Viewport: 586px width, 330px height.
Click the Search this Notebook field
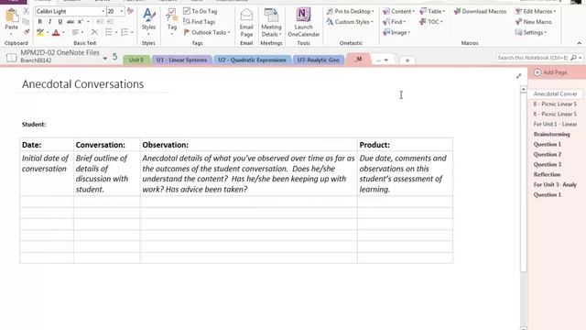[x=533, y=58]
